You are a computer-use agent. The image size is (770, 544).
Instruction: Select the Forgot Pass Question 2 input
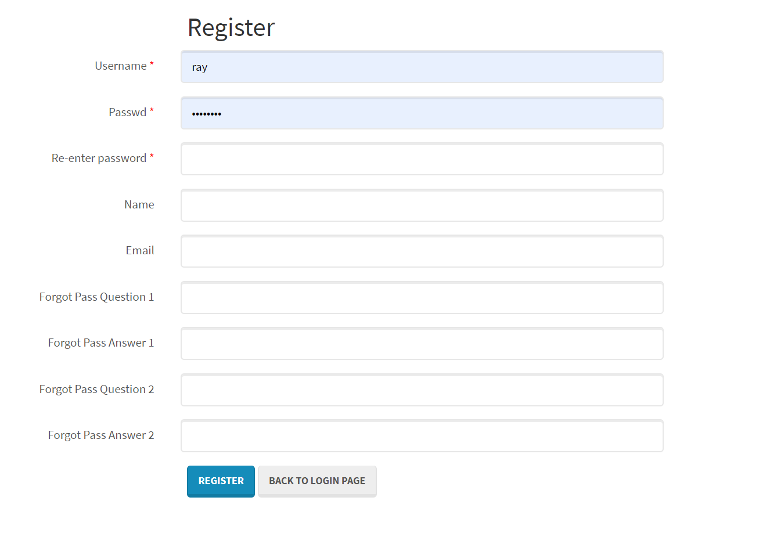[x=422, y=390]
